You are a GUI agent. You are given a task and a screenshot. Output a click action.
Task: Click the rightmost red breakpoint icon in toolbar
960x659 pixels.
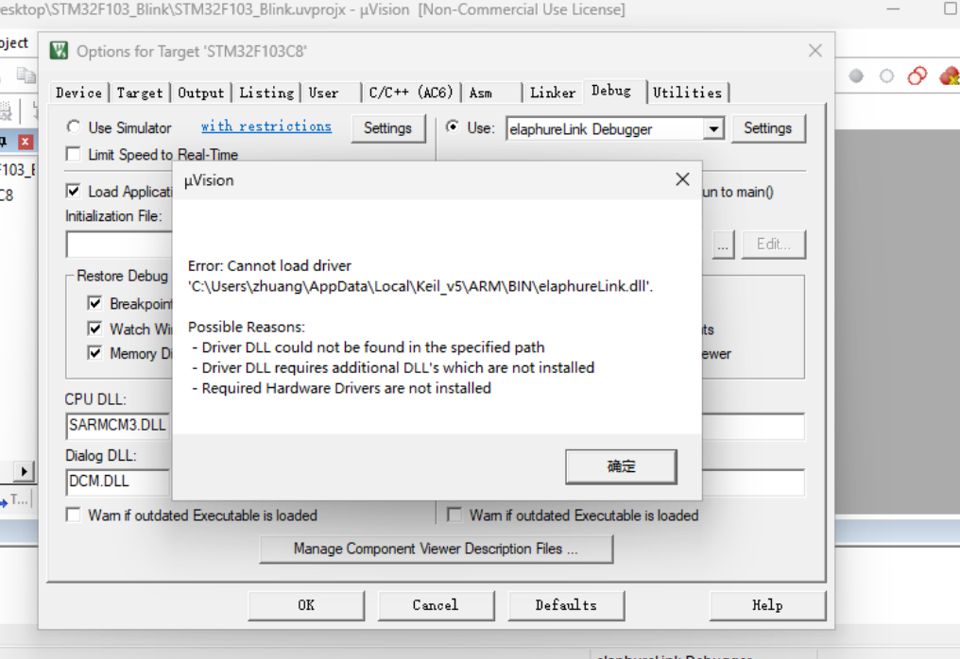pos(950,76)
